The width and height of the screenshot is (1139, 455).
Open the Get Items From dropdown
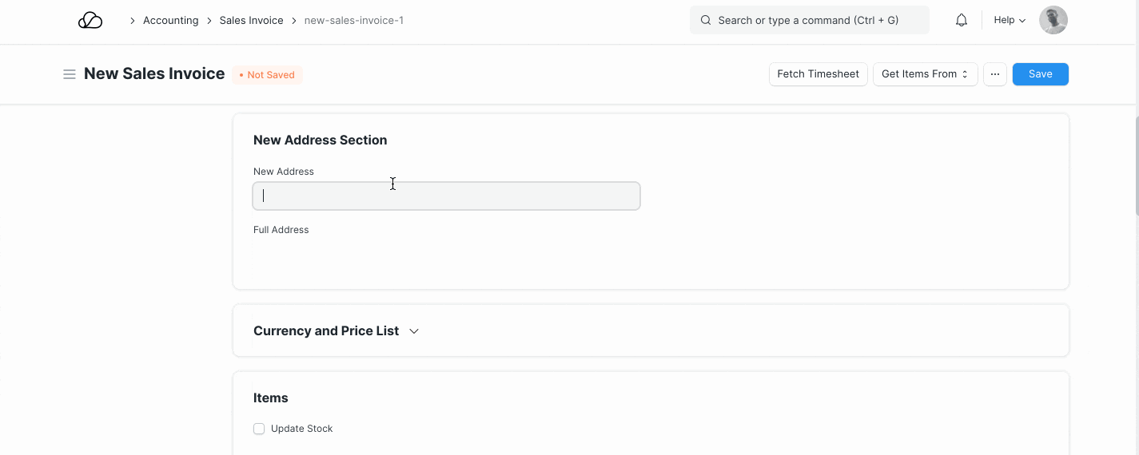tap(925, 74)
